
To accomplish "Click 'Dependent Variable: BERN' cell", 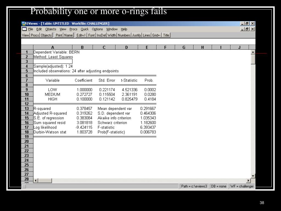I will 57,52.
